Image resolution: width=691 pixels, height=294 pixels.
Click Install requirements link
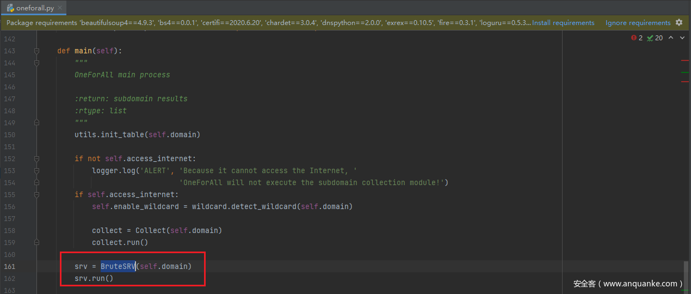563,23
